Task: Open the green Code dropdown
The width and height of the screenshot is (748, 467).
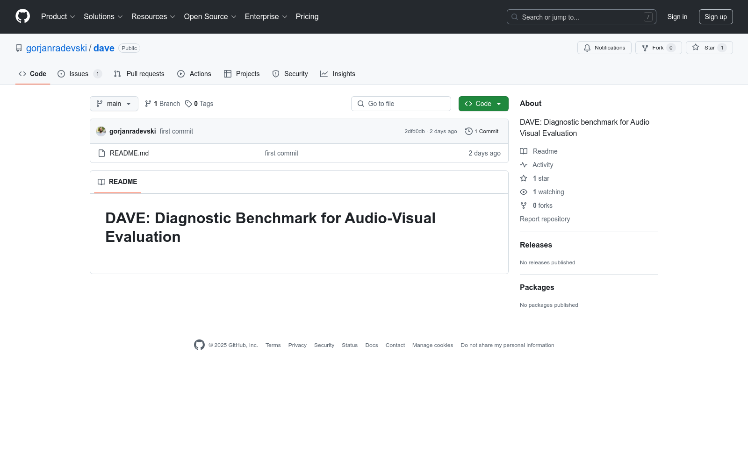Action: click(x=483, y=104)
